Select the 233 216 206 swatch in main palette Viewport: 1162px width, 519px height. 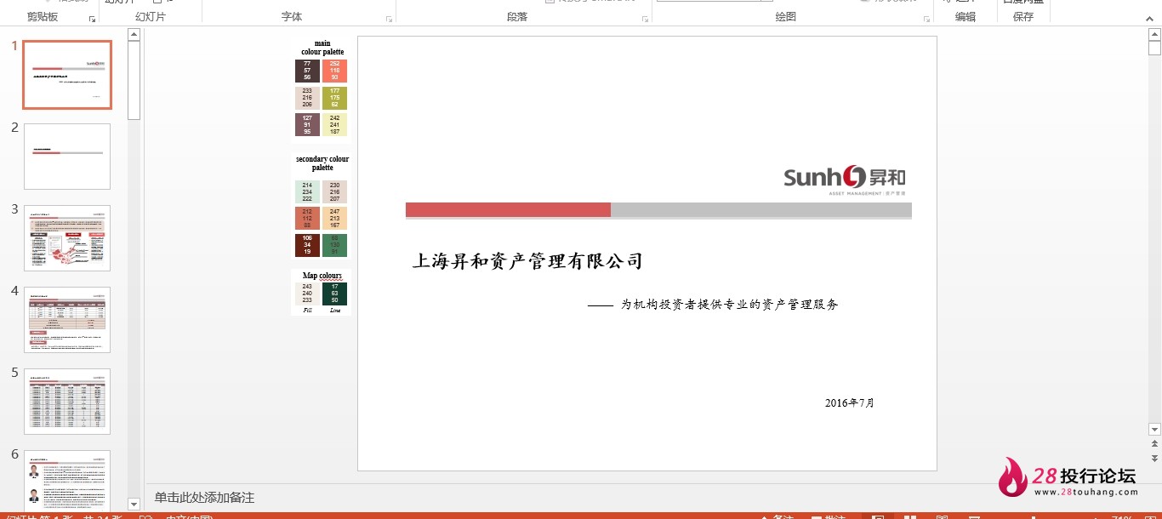(307, 98)
